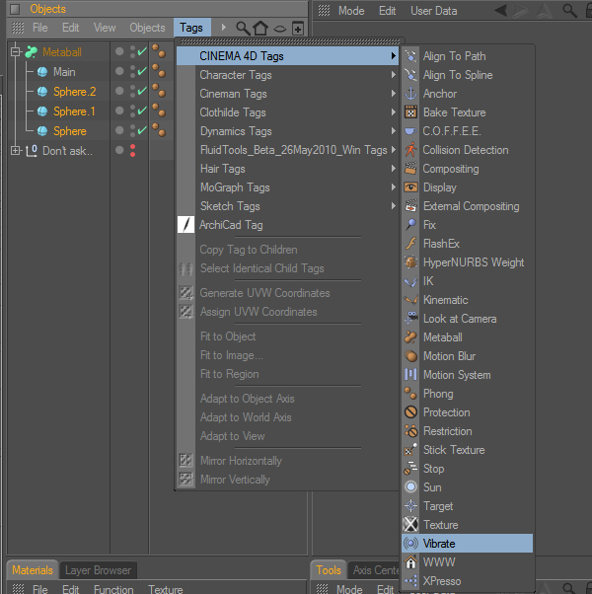Switch to the Materials tab
This screenshot has width=592, height=594.
33,570
